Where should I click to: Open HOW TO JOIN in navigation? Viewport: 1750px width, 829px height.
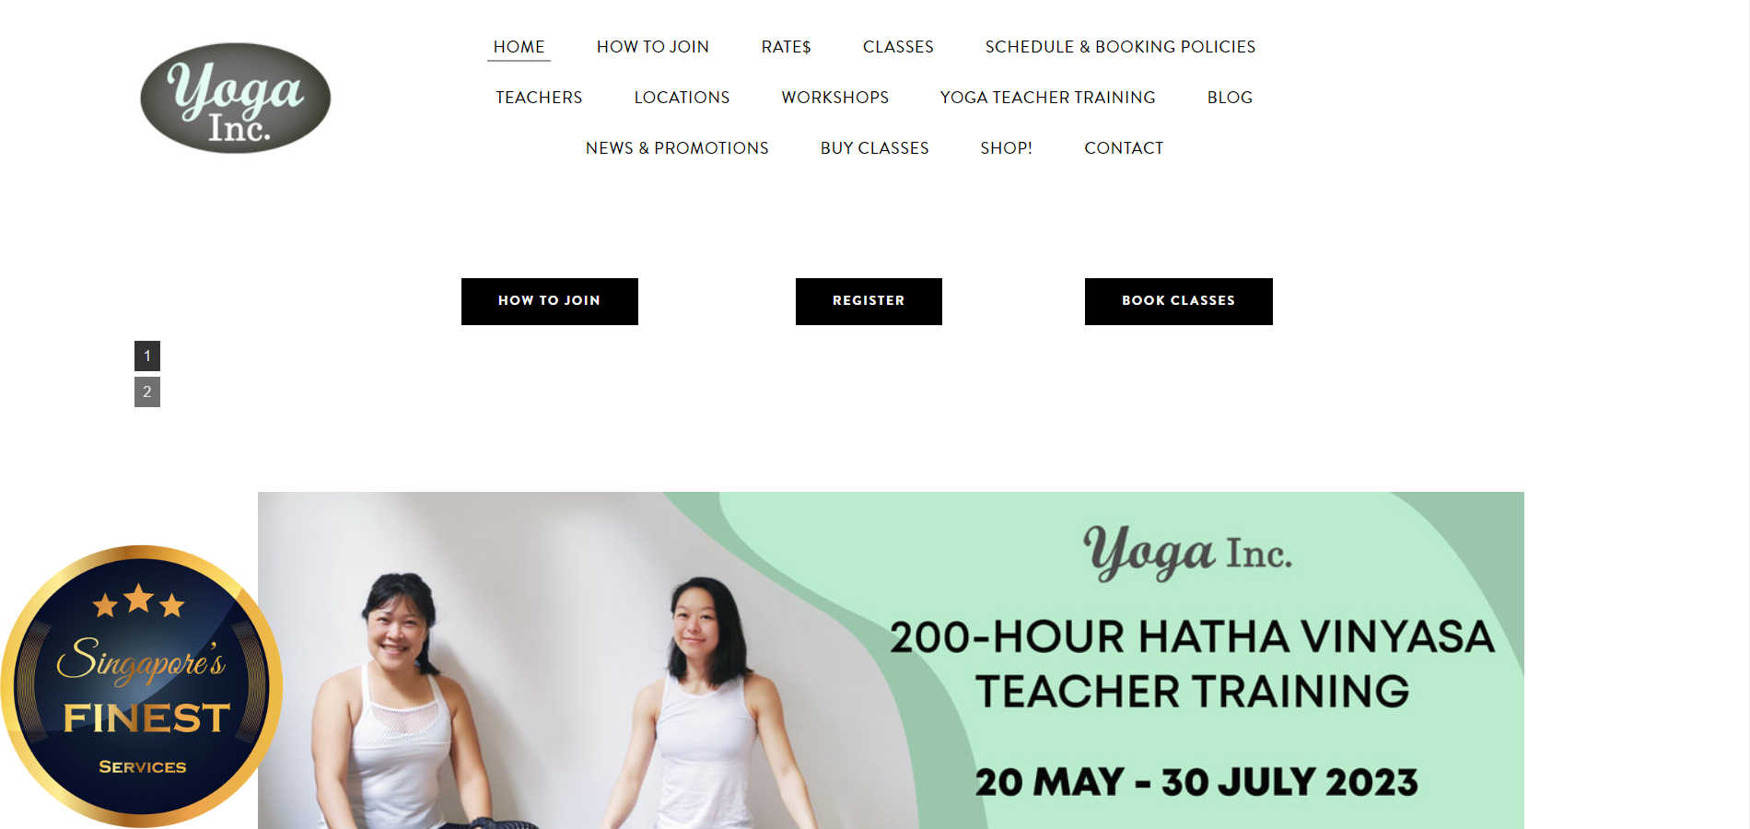pos(653,47)
